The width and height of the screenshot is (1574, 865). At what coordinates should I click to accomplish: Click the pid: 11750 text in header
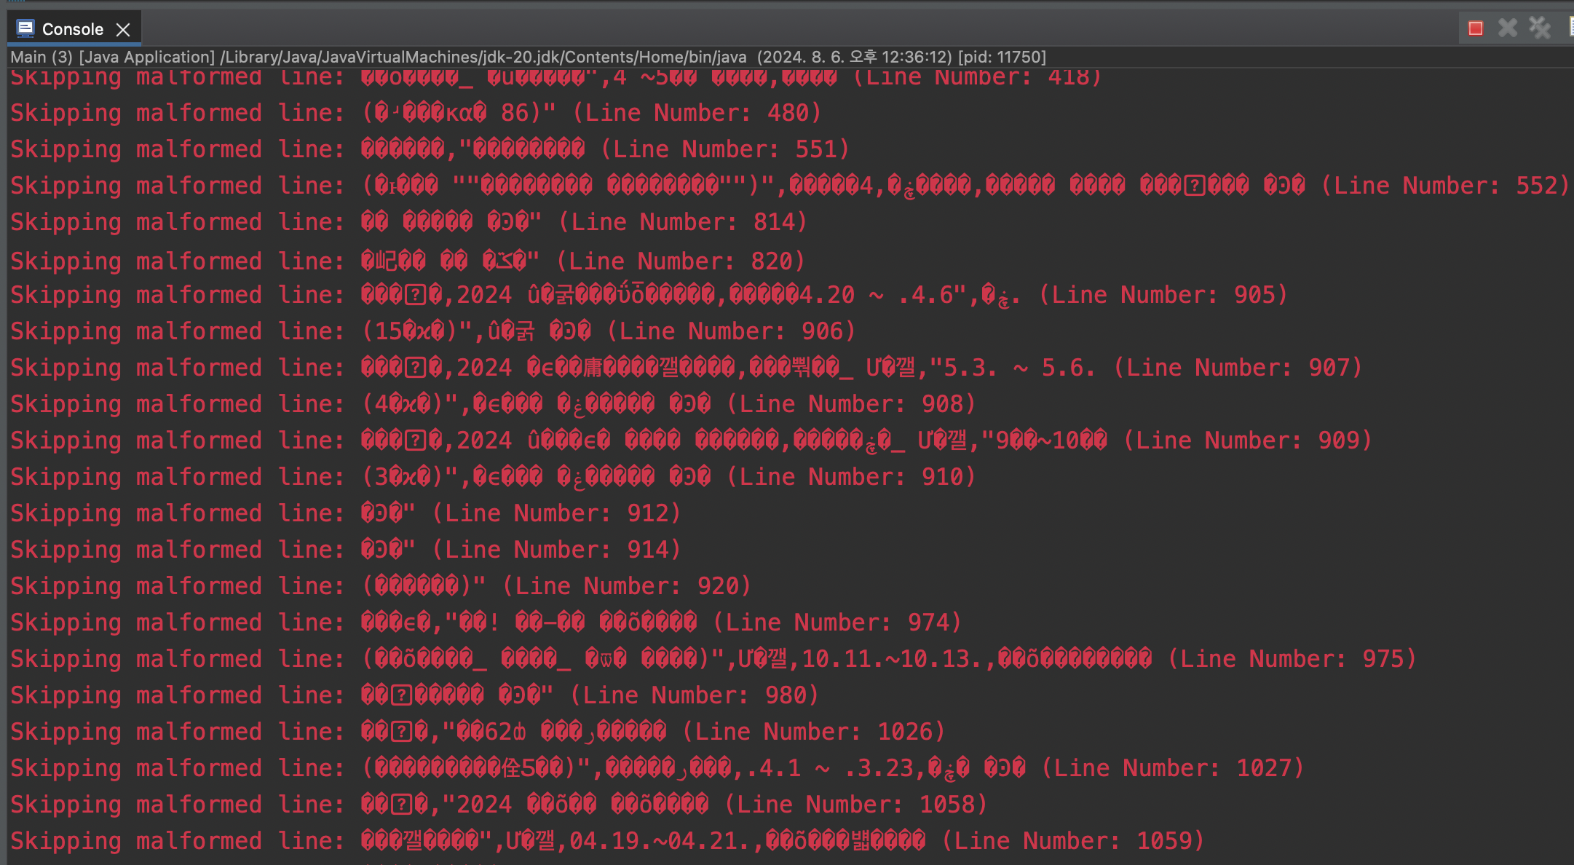(1002, 57)
